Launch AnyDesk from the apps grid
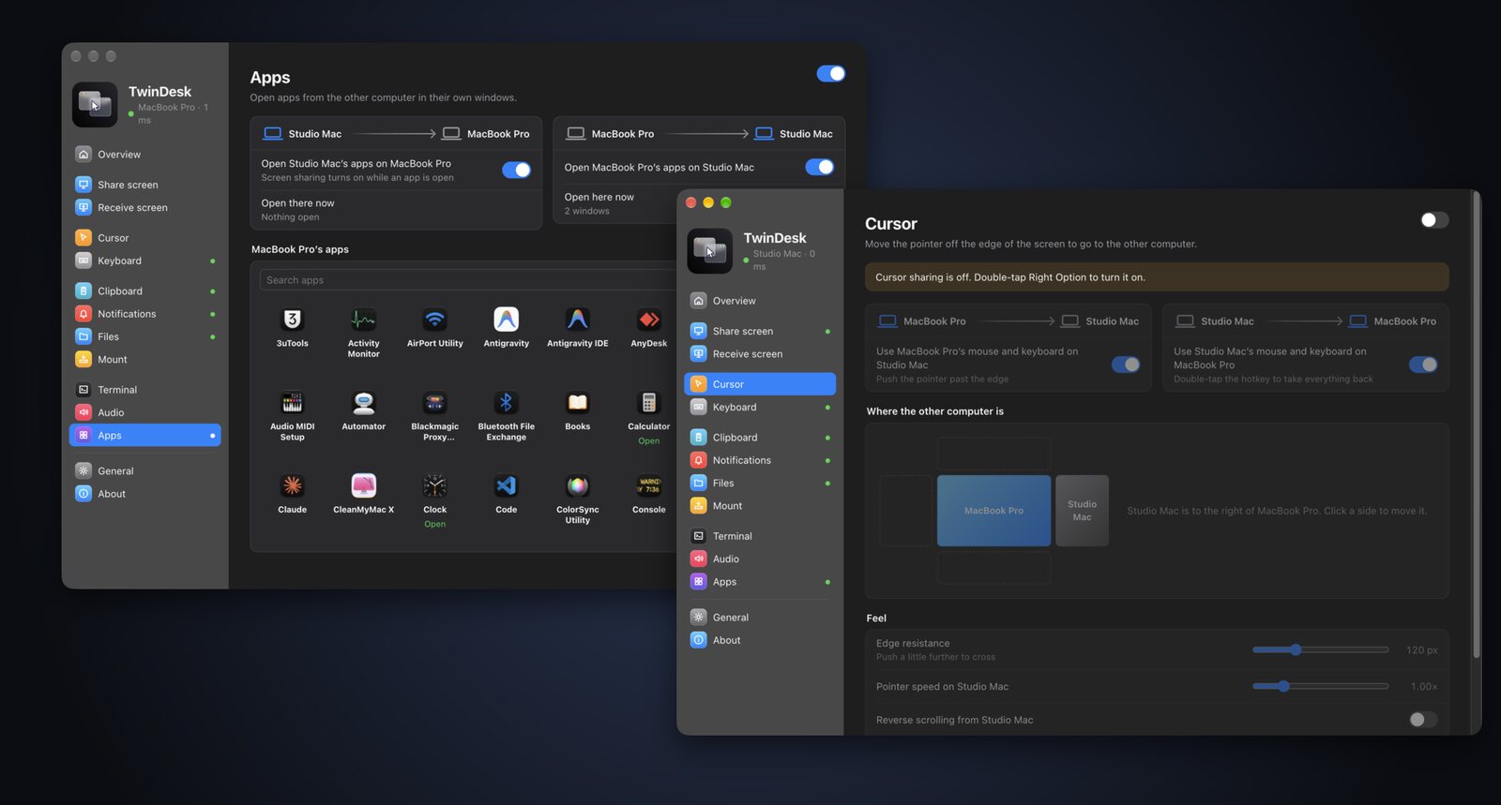Image resolution: width=1501 pixels, height=805 pixels. 648,321
